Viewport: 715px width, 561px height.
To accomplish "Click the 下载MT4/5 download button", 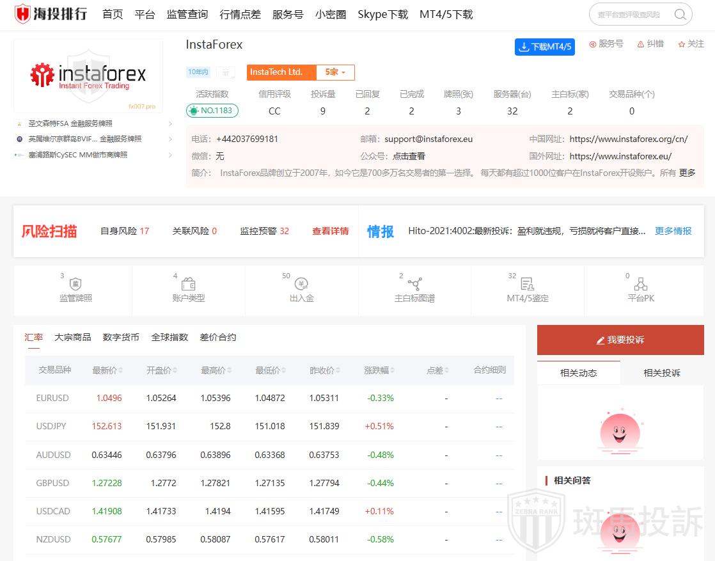I will (544, 47).
